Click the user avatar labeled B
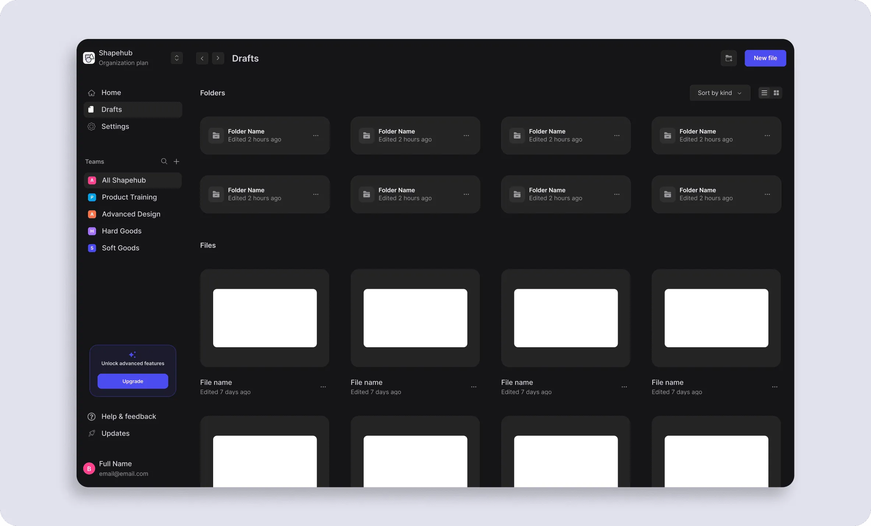 (89, 469)
